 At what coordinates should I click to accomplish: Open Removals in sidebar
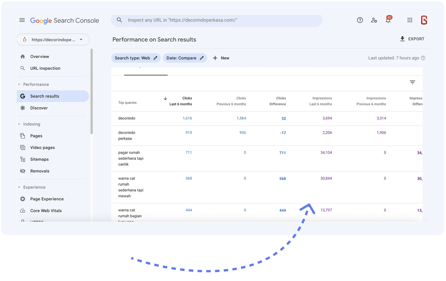40,171
